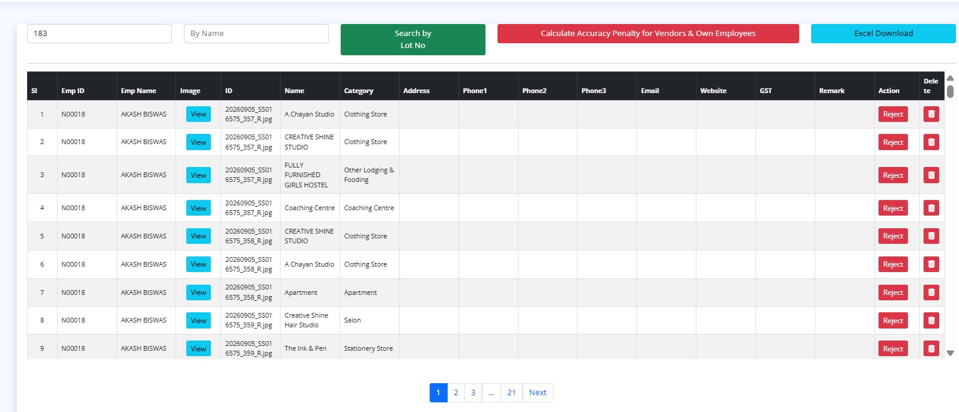The height and width of the screenshot is (412, 959).
Task: Focus the lot number field containing 183
Action: pyautogui.click(x=99, y=34)
